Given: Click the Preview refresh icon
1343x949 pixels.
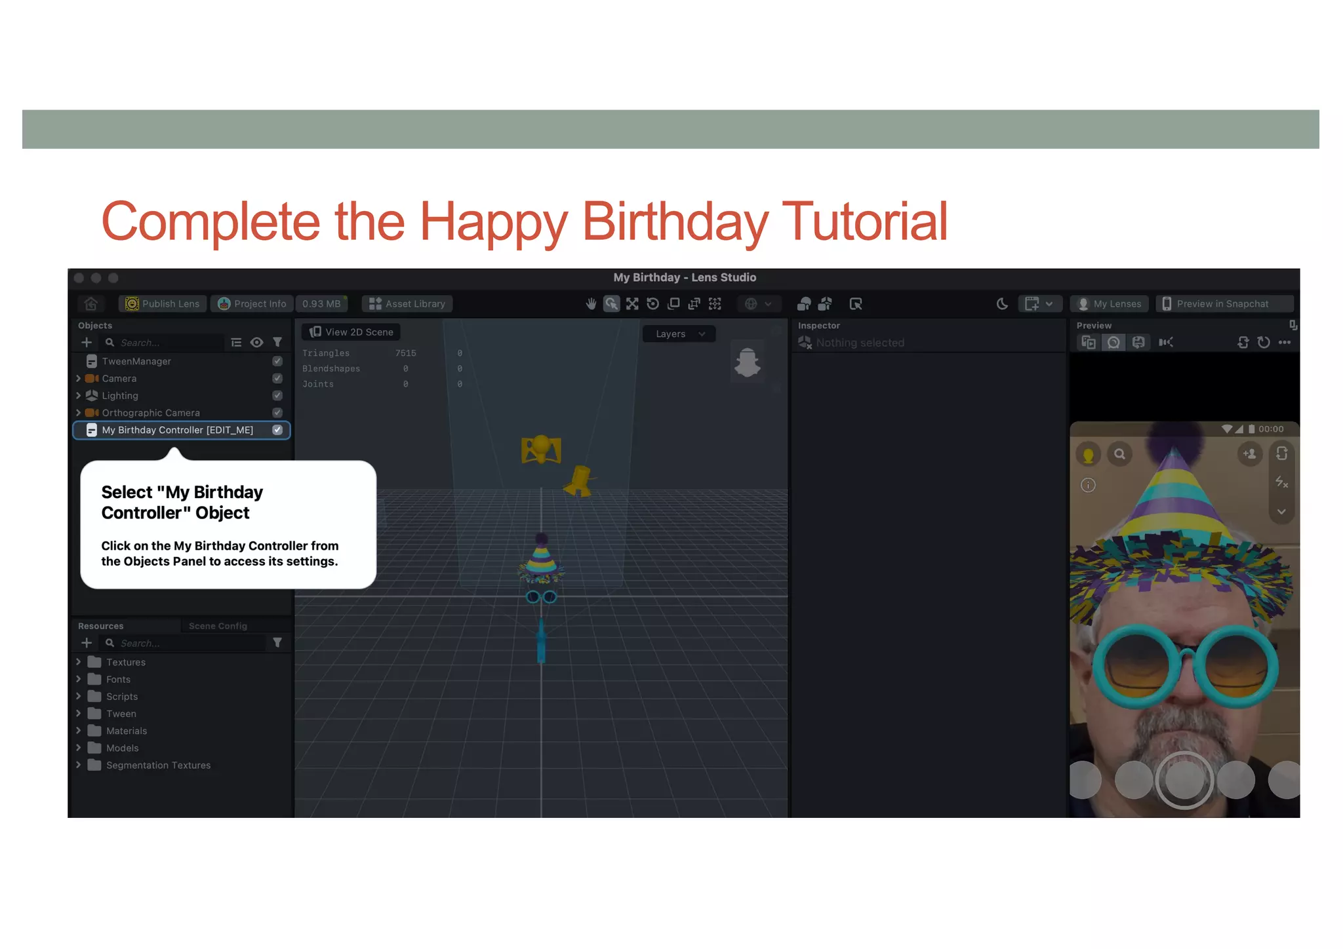Looking at the screenshot, I should coord(1264,342).
